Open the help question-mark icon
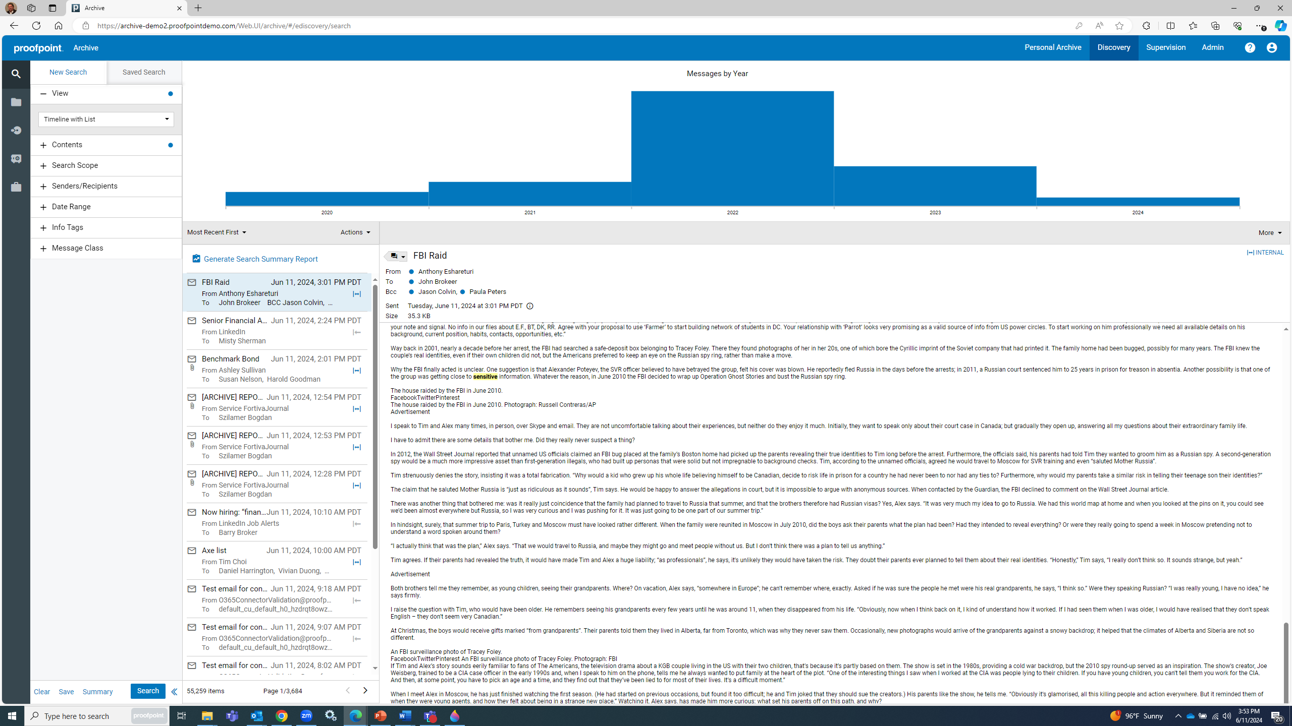This screenshot has height=726, width=1292. pos(1250,47)
